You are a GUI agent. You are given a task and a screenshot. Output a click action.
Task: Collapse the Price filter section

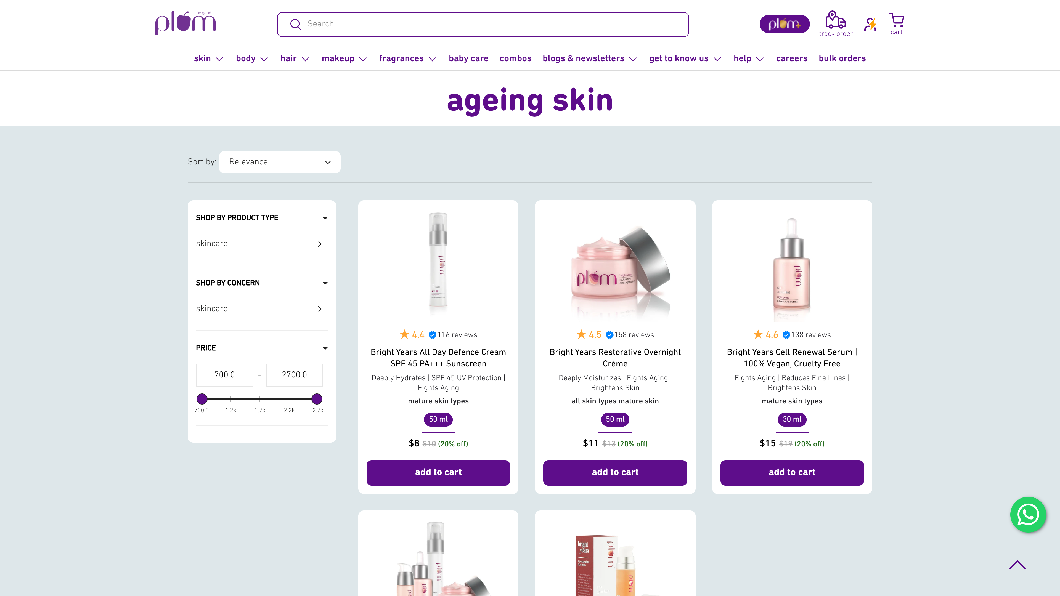point(325,348)
